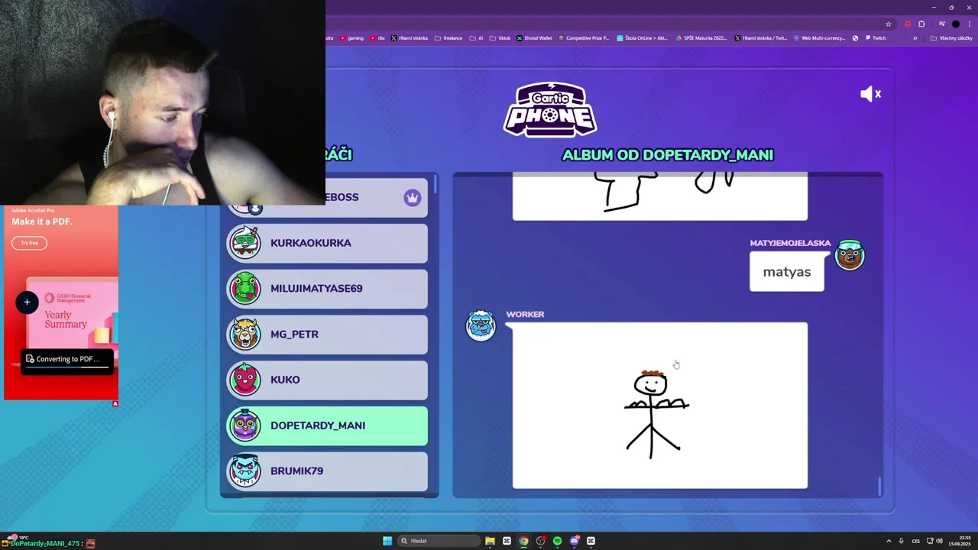Click the WORKER name label
The width and height of the screenshot is (978, 550).
coord(525,314)
